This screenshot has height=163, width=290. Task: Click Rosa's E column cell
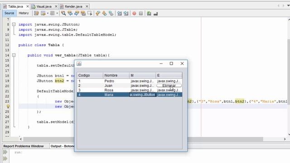[169, 90]
